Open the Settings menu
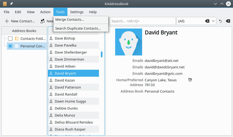Image resolution: width=233 pixels, height=137 pixels. [77, 12]
